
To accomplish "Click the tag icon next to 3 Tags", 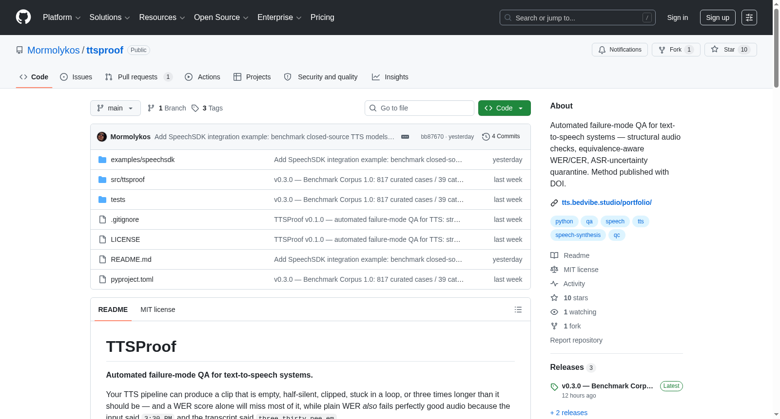I will pos(195,108).
